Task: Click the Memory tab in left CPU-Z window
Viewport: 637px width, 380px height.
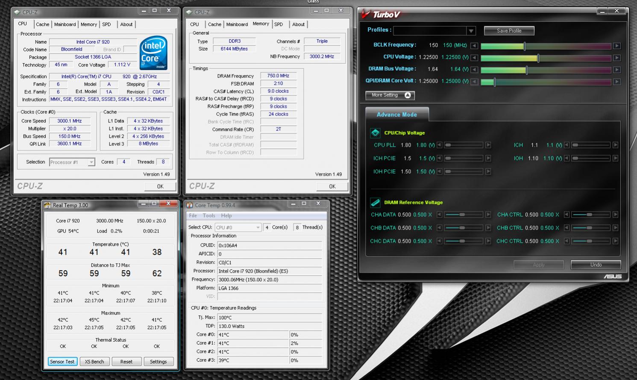Action: 89,25
